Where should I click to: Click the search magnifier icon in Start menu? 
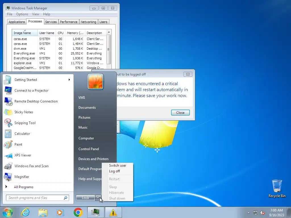[x=66, y=198]
